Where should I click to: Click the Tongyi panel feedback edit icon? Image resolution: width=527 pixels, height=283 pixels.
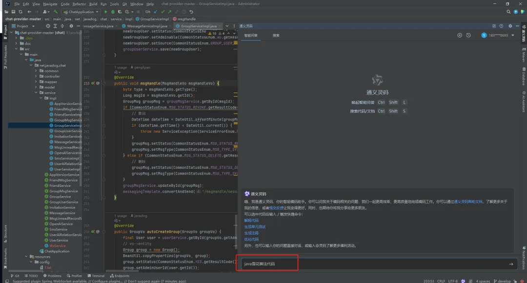[x=494, y=26]
